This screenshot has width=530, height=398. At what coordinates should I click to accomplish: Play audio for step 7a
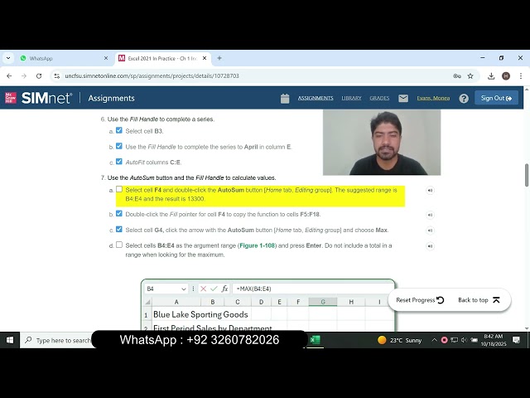[x=430, y=191]
